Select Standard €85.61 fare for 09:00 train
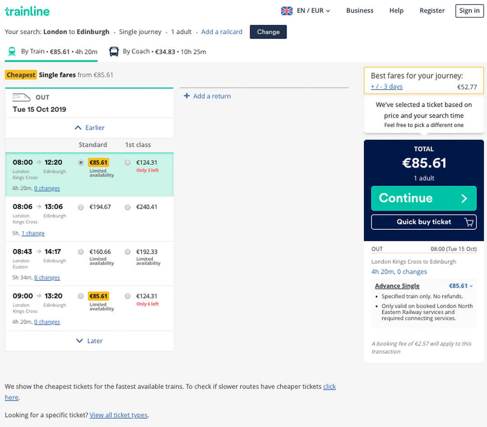The width and height of the screenshot is (487, 427). pos(81,297)
